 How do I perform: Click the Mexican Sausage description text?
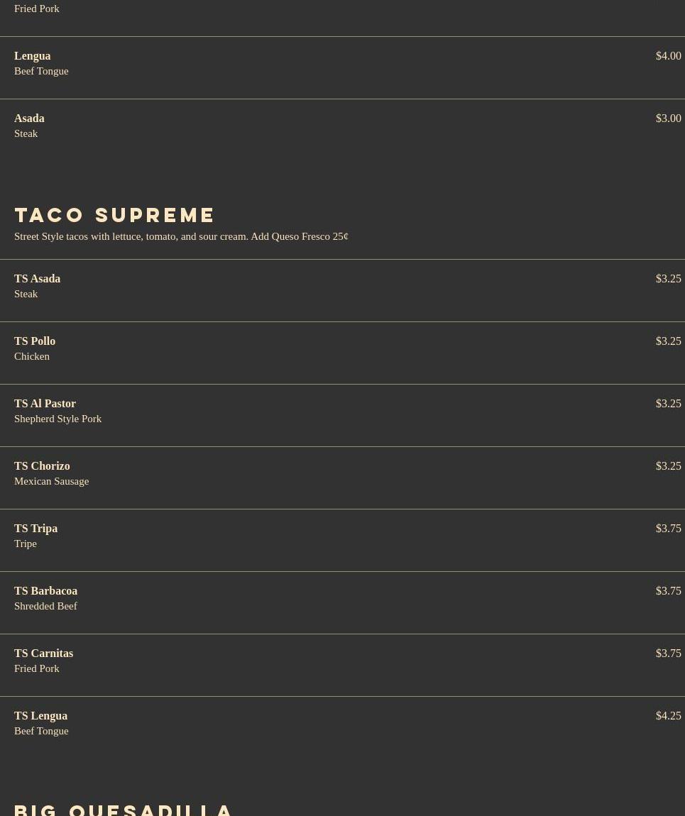click(52, 481)
